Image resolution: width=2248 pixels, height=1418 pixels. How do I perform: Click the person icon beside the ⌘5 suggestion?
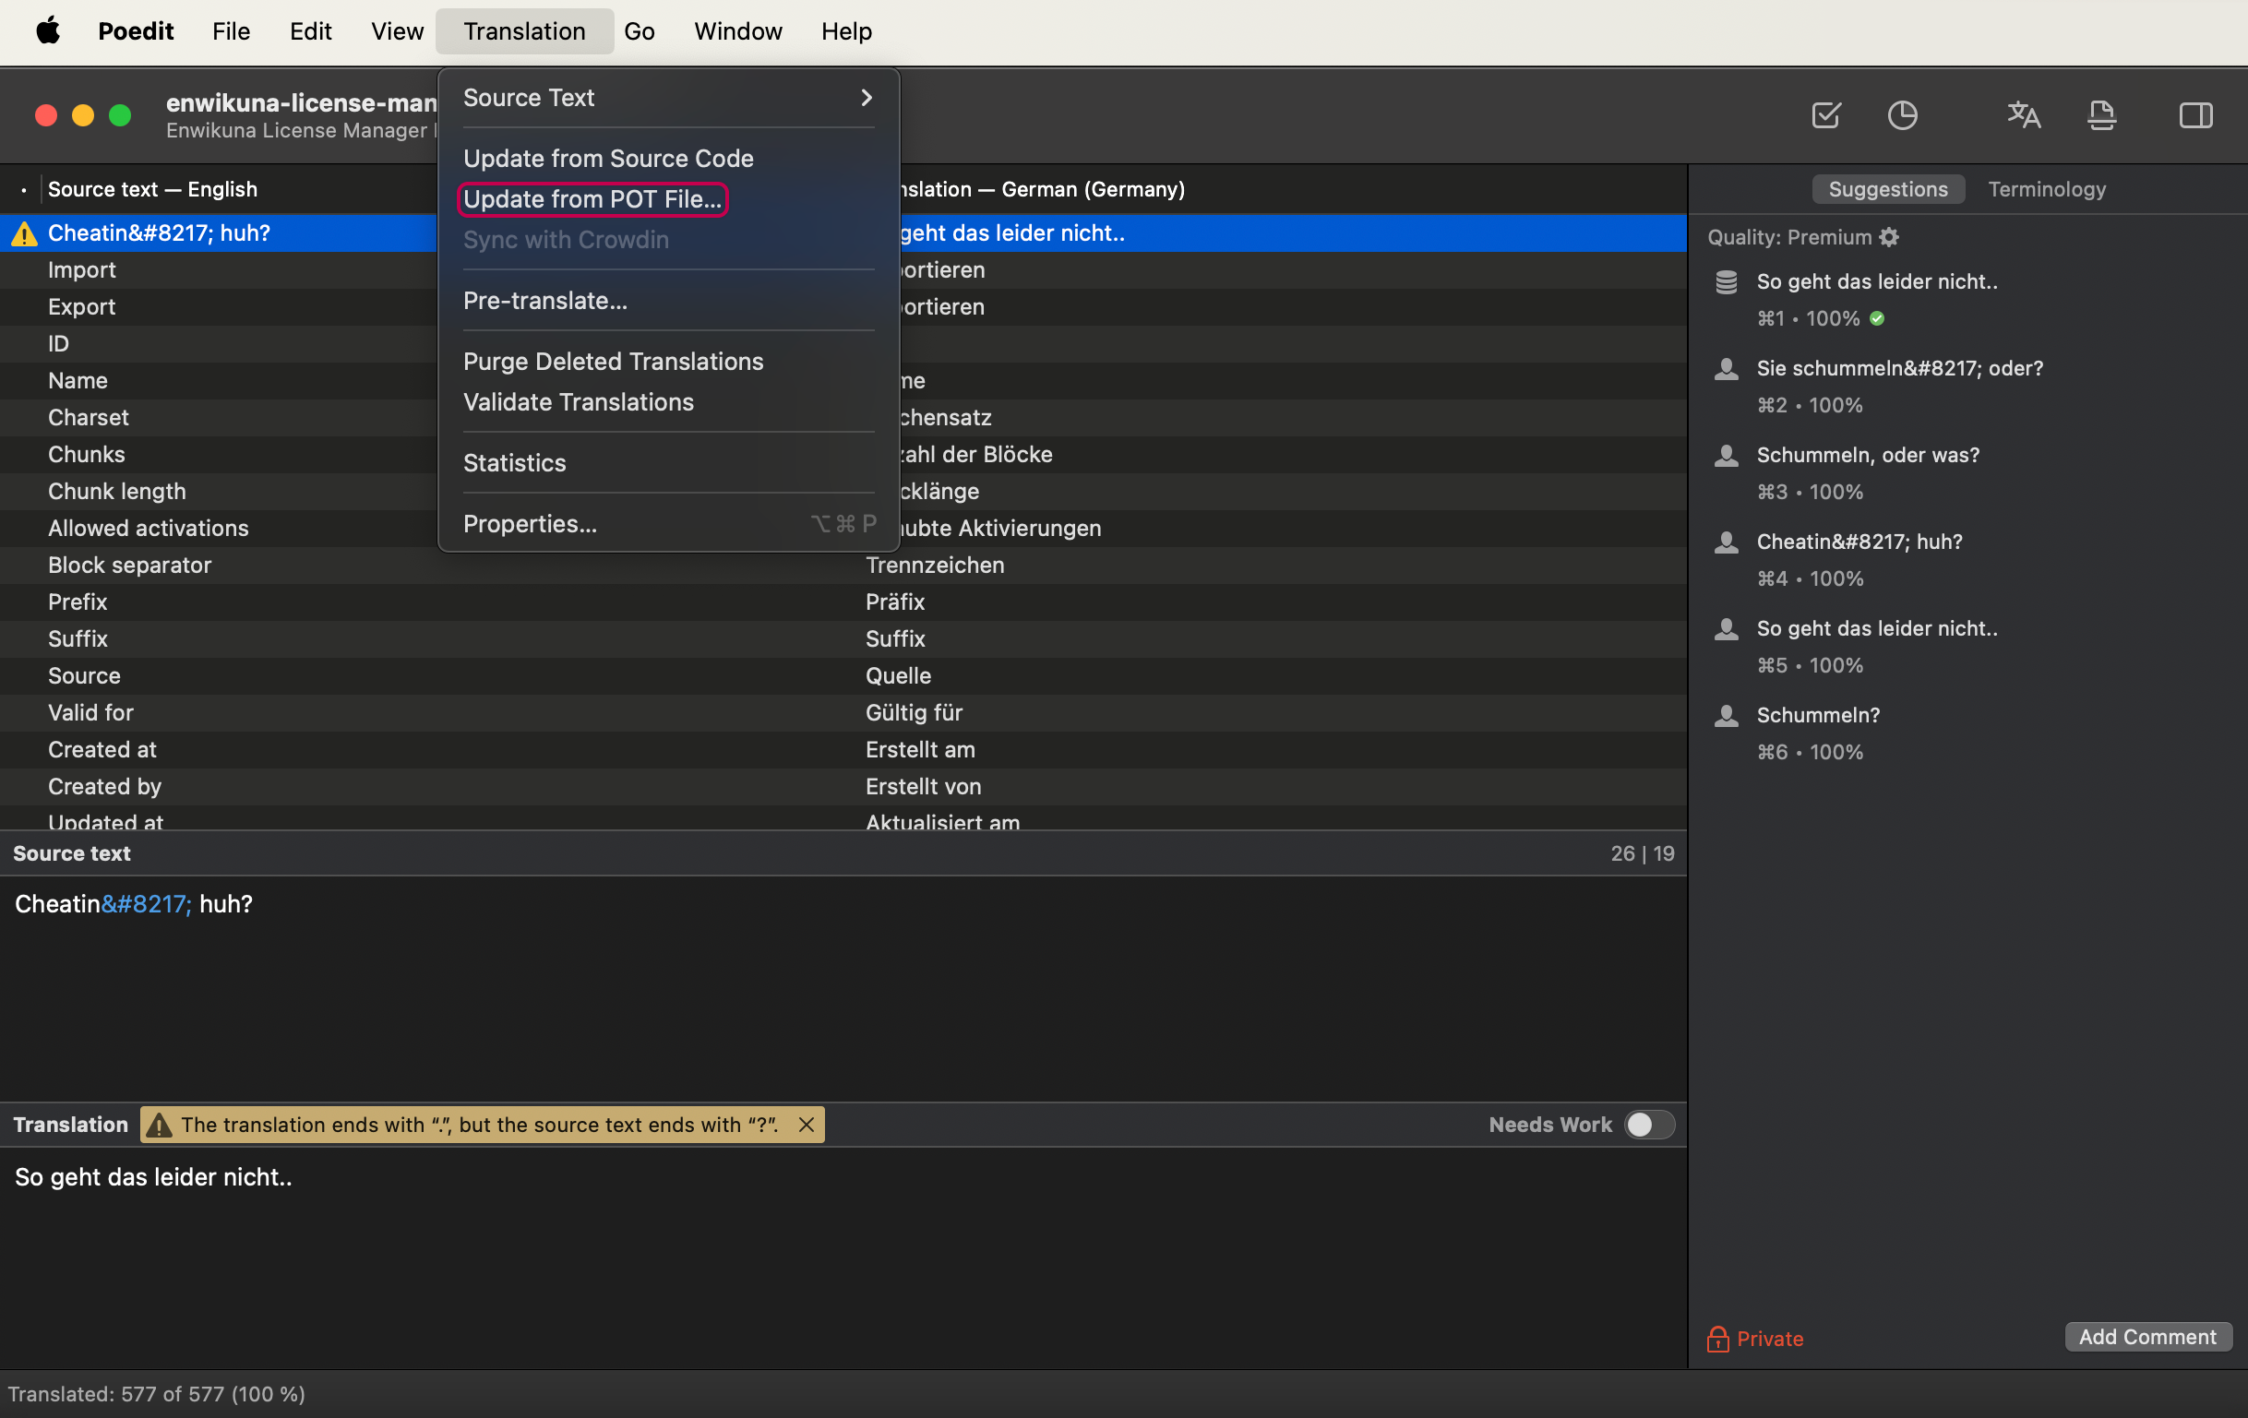coord(1726,629)
